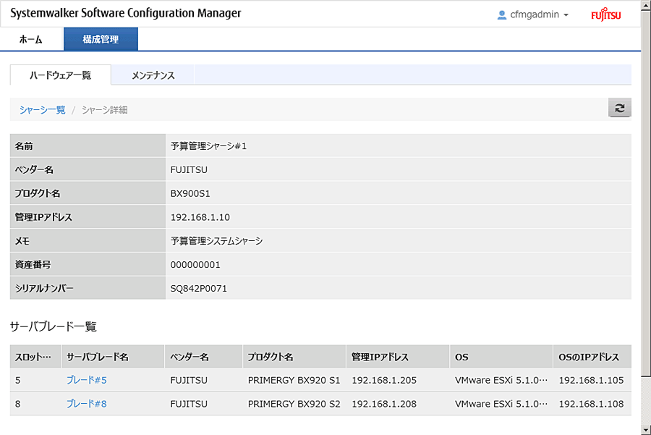
Task: Select the 構成管理 tab
Action: tap(101, 40)
